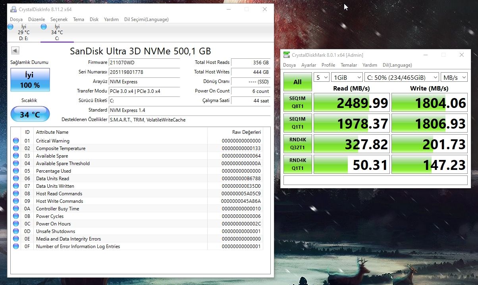
Task: Open the 1GiB test size dropdown
Action: click(347, 77)
